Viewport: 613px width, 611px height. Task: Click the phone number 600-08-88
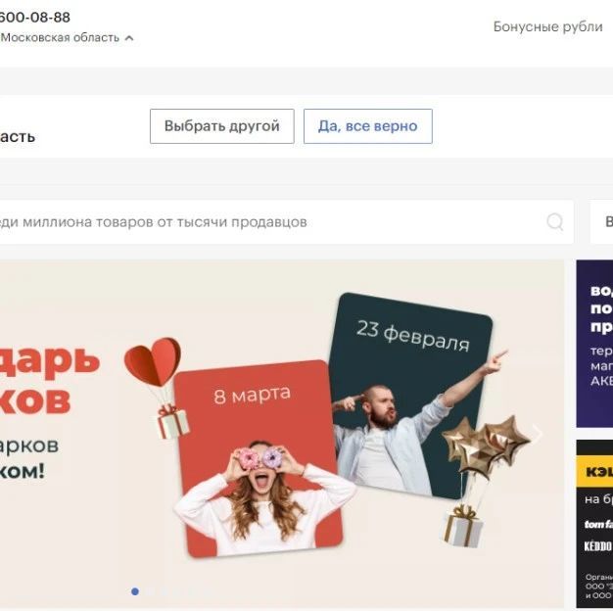pos(35,18)
